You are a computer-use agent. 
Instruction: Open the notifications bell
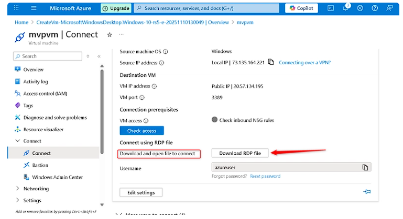(x=345, y=8)
